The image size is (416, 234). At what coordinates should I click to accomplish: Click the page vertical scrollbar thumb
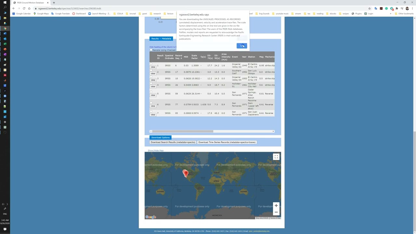[x=414, y=181]
